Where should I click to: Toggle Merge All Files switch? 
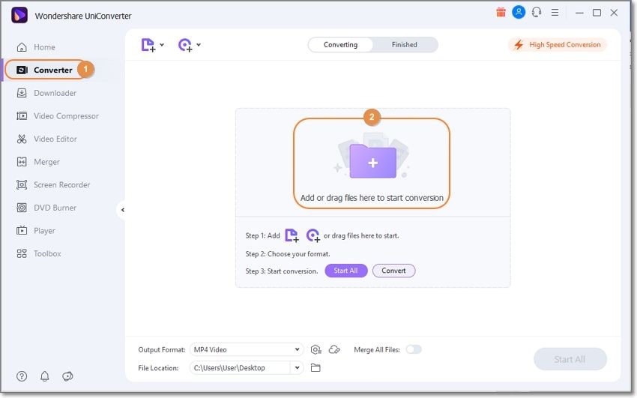(x=414, y=350)
